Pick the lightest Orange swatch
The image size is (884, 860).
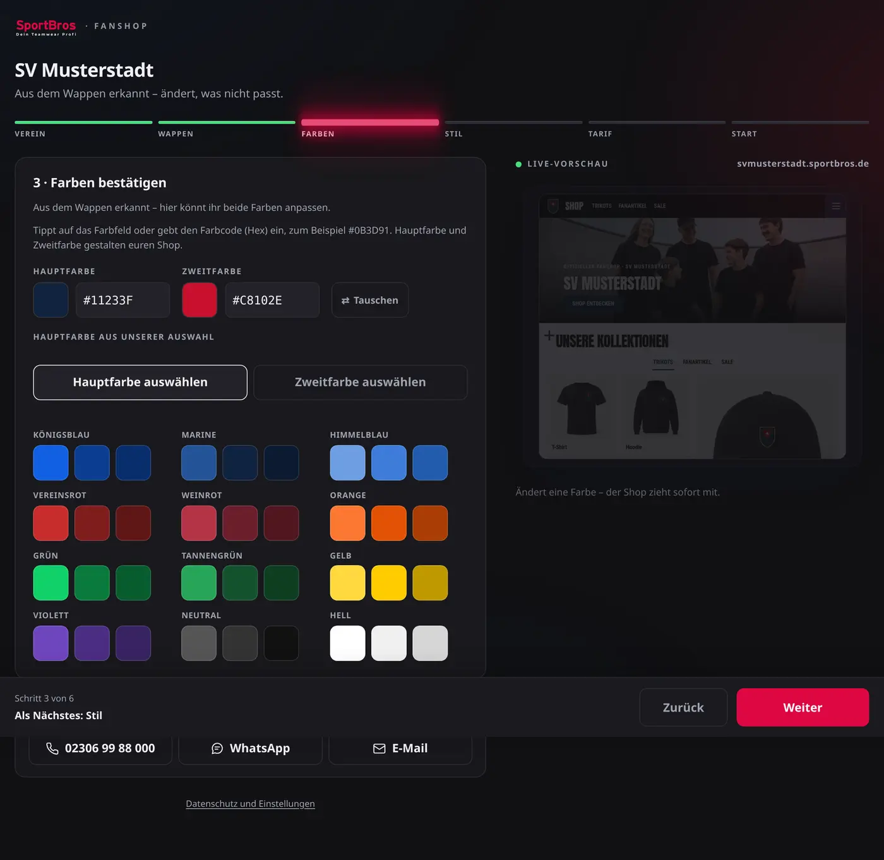pos(347,523)
